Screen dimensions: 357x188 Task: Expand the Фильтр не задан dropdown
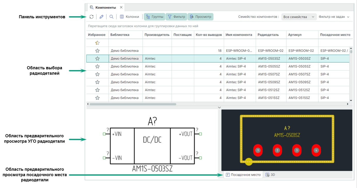334,17
